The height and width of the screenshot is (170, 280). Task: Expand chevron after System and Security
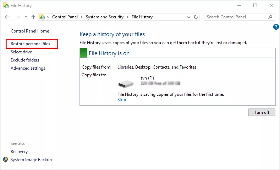pos(127,17)
